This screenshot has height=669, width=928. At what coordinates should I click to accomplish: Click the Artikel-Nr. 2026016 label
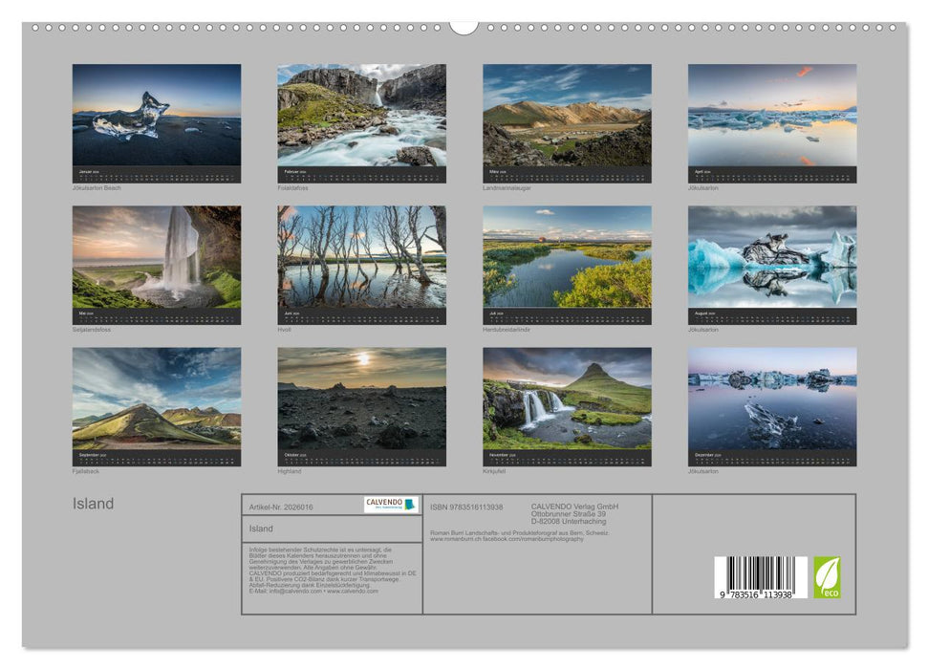point(280,507)
